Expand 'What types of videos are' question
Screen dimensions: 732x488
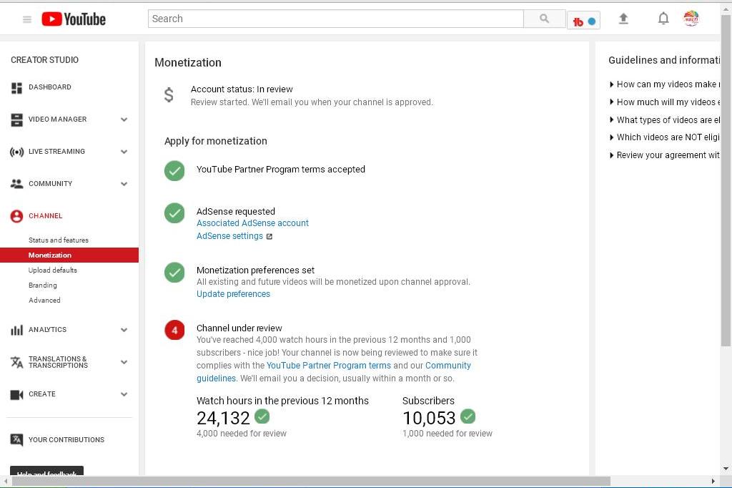click(x=665, y=119)
